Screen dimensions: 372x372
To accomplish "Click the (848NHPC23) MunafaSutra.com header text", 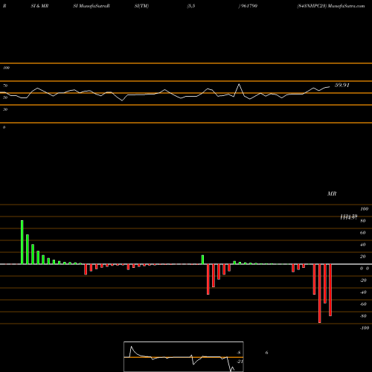I will pyautogui.click(x=331, y=6).
